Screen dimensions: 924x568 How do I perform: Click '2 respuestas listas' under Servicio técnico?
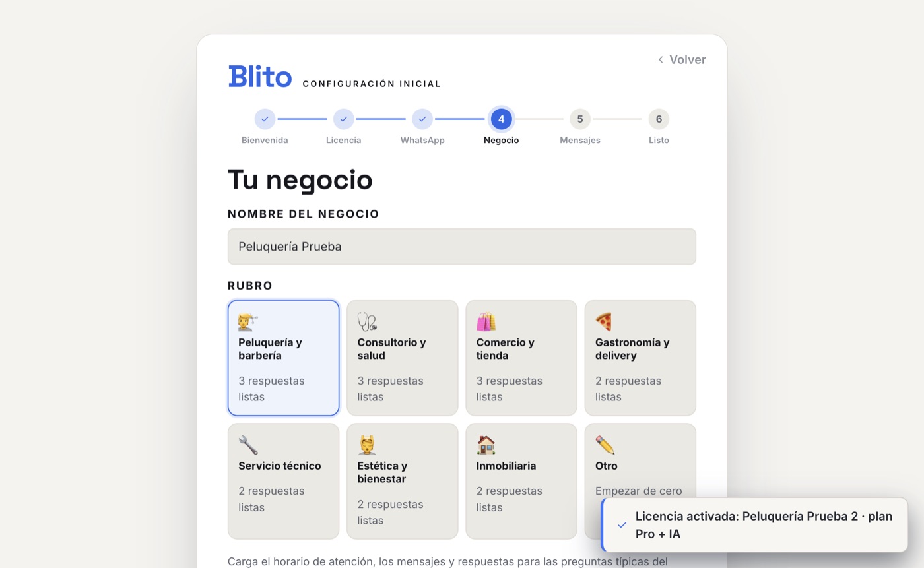[x=271, y=499]
